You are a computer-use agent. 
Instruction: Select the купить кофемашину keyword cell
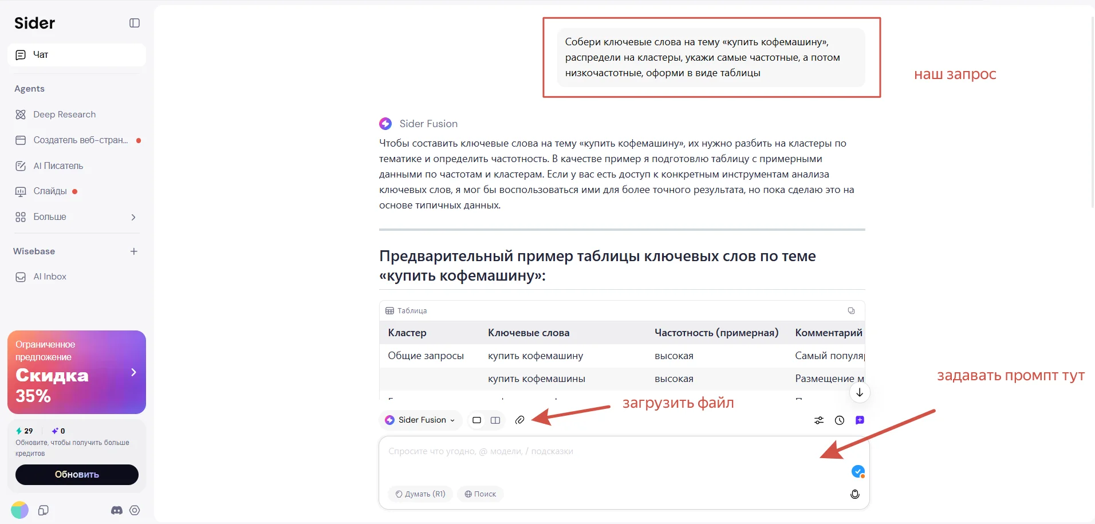(535, 356)
